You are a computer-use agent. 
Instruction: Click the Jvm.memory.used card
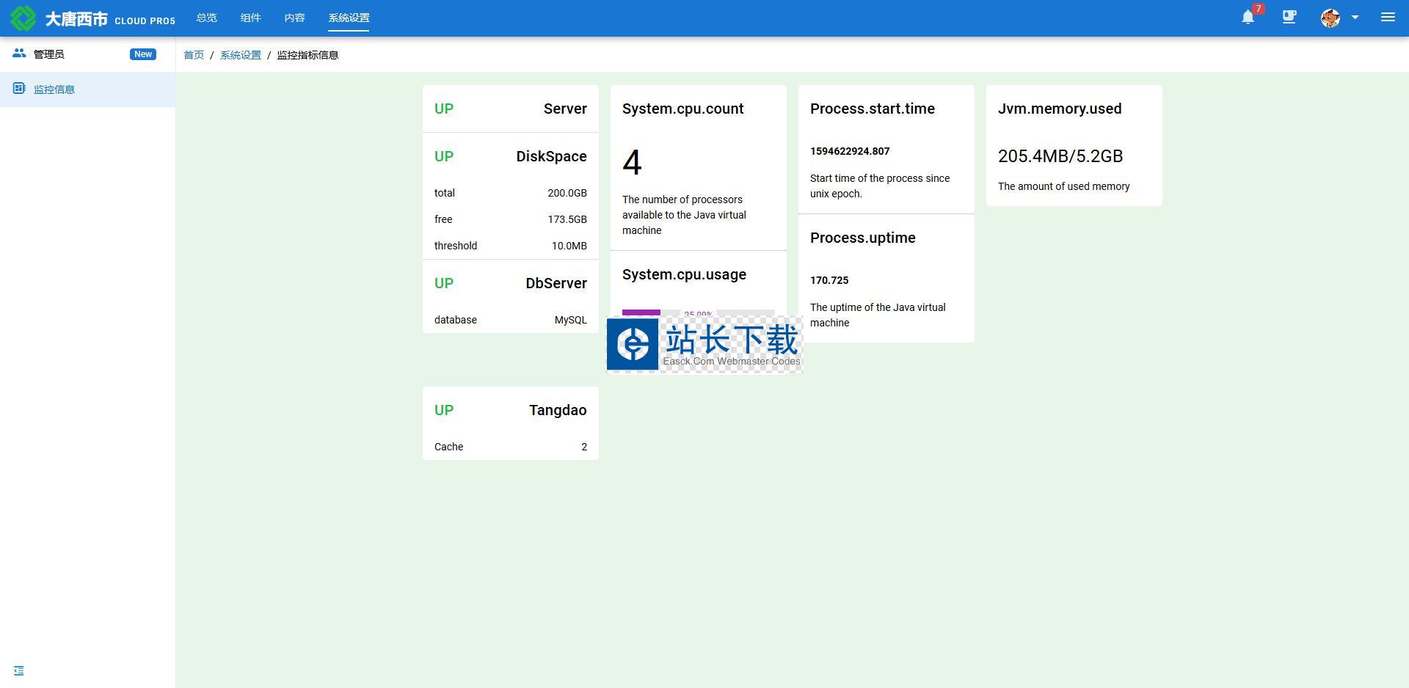click(x=1074, y=145)
